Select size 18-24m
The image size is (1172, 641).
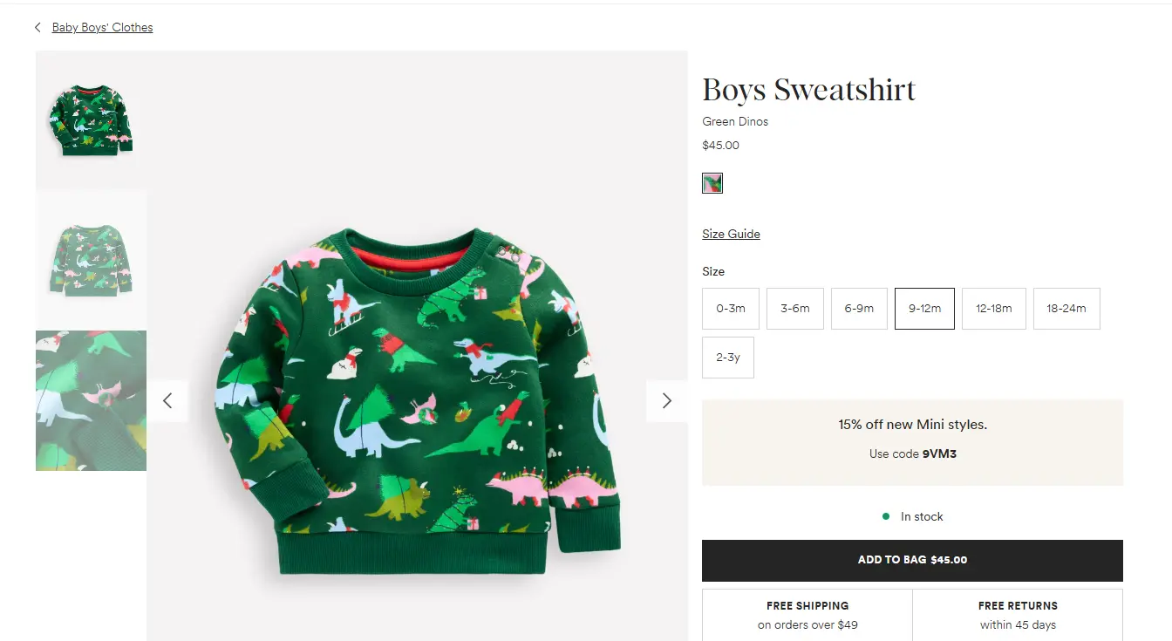[x=1066, y=308]
